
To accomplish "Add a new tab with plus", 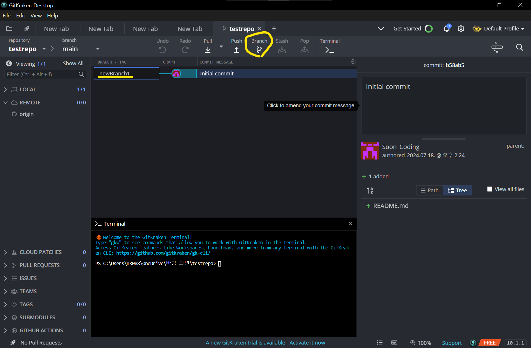I will coord(274,29).
